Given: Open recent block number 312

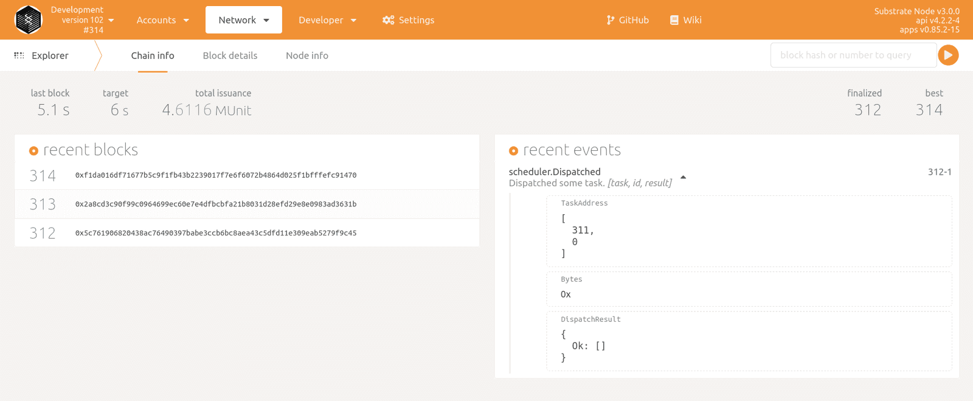Looking at the screenshot, I should 43,233.
